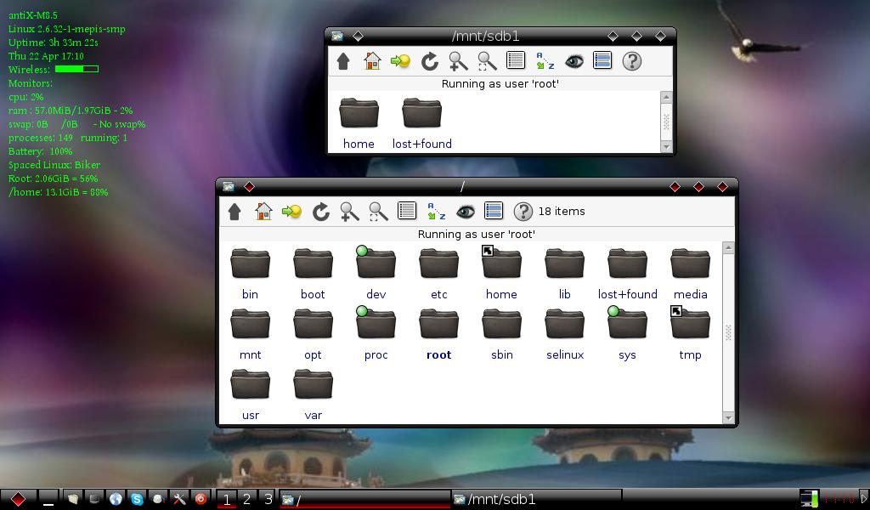Switch to workspace 1

226,499
